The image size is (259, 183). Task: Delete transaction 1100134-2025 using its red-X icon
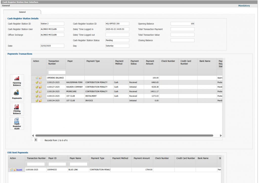click(x=40, y=101)
